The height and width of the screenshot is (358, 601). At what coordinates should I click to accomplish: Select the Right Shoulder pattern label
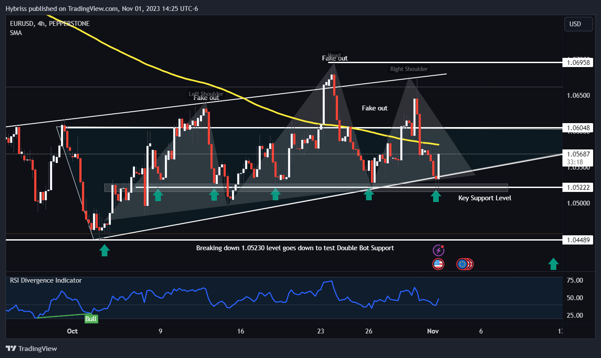[x=409, y=69]
